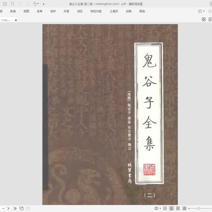Click the greyed next view icon in the status bar

pyautogui.click(x=28, y=208)
